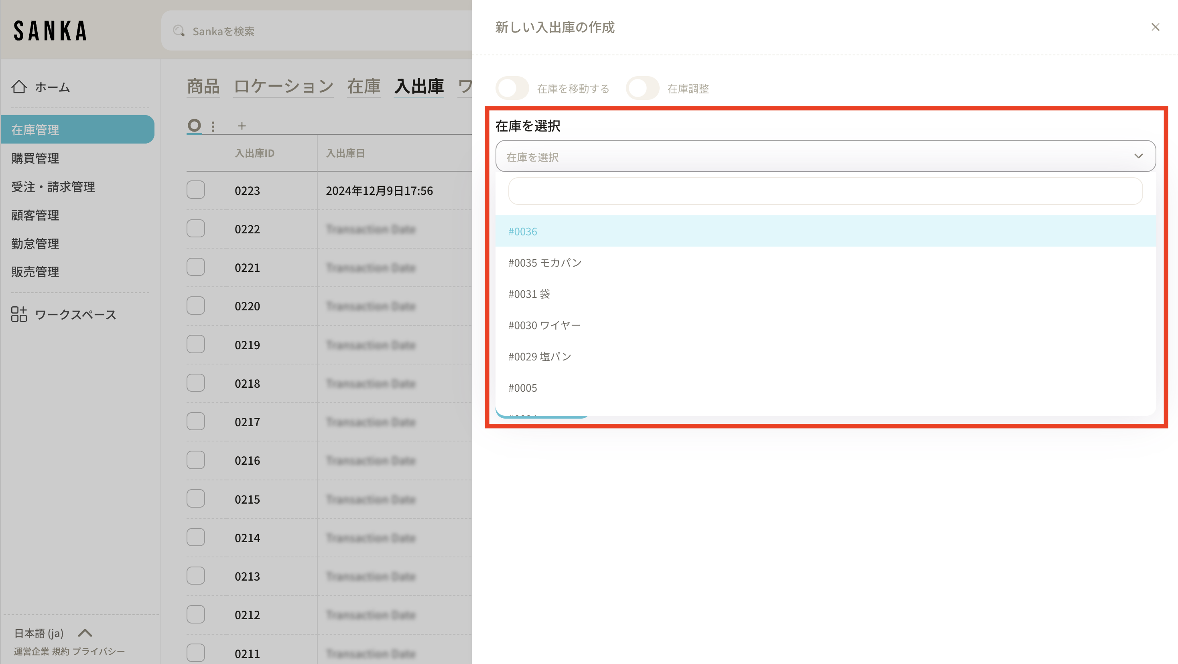Click the プライバシー footer link
This screenshot has height=664, width=1178.
pos(98,651)
